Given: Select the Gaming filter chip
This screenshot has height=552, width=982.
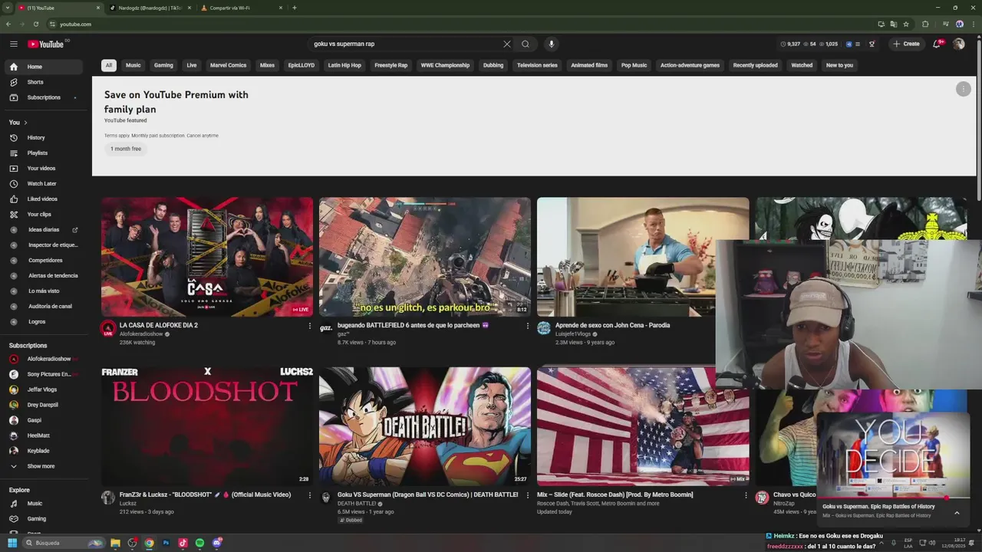Looking at the screenshot, I should tap(163, 65).
